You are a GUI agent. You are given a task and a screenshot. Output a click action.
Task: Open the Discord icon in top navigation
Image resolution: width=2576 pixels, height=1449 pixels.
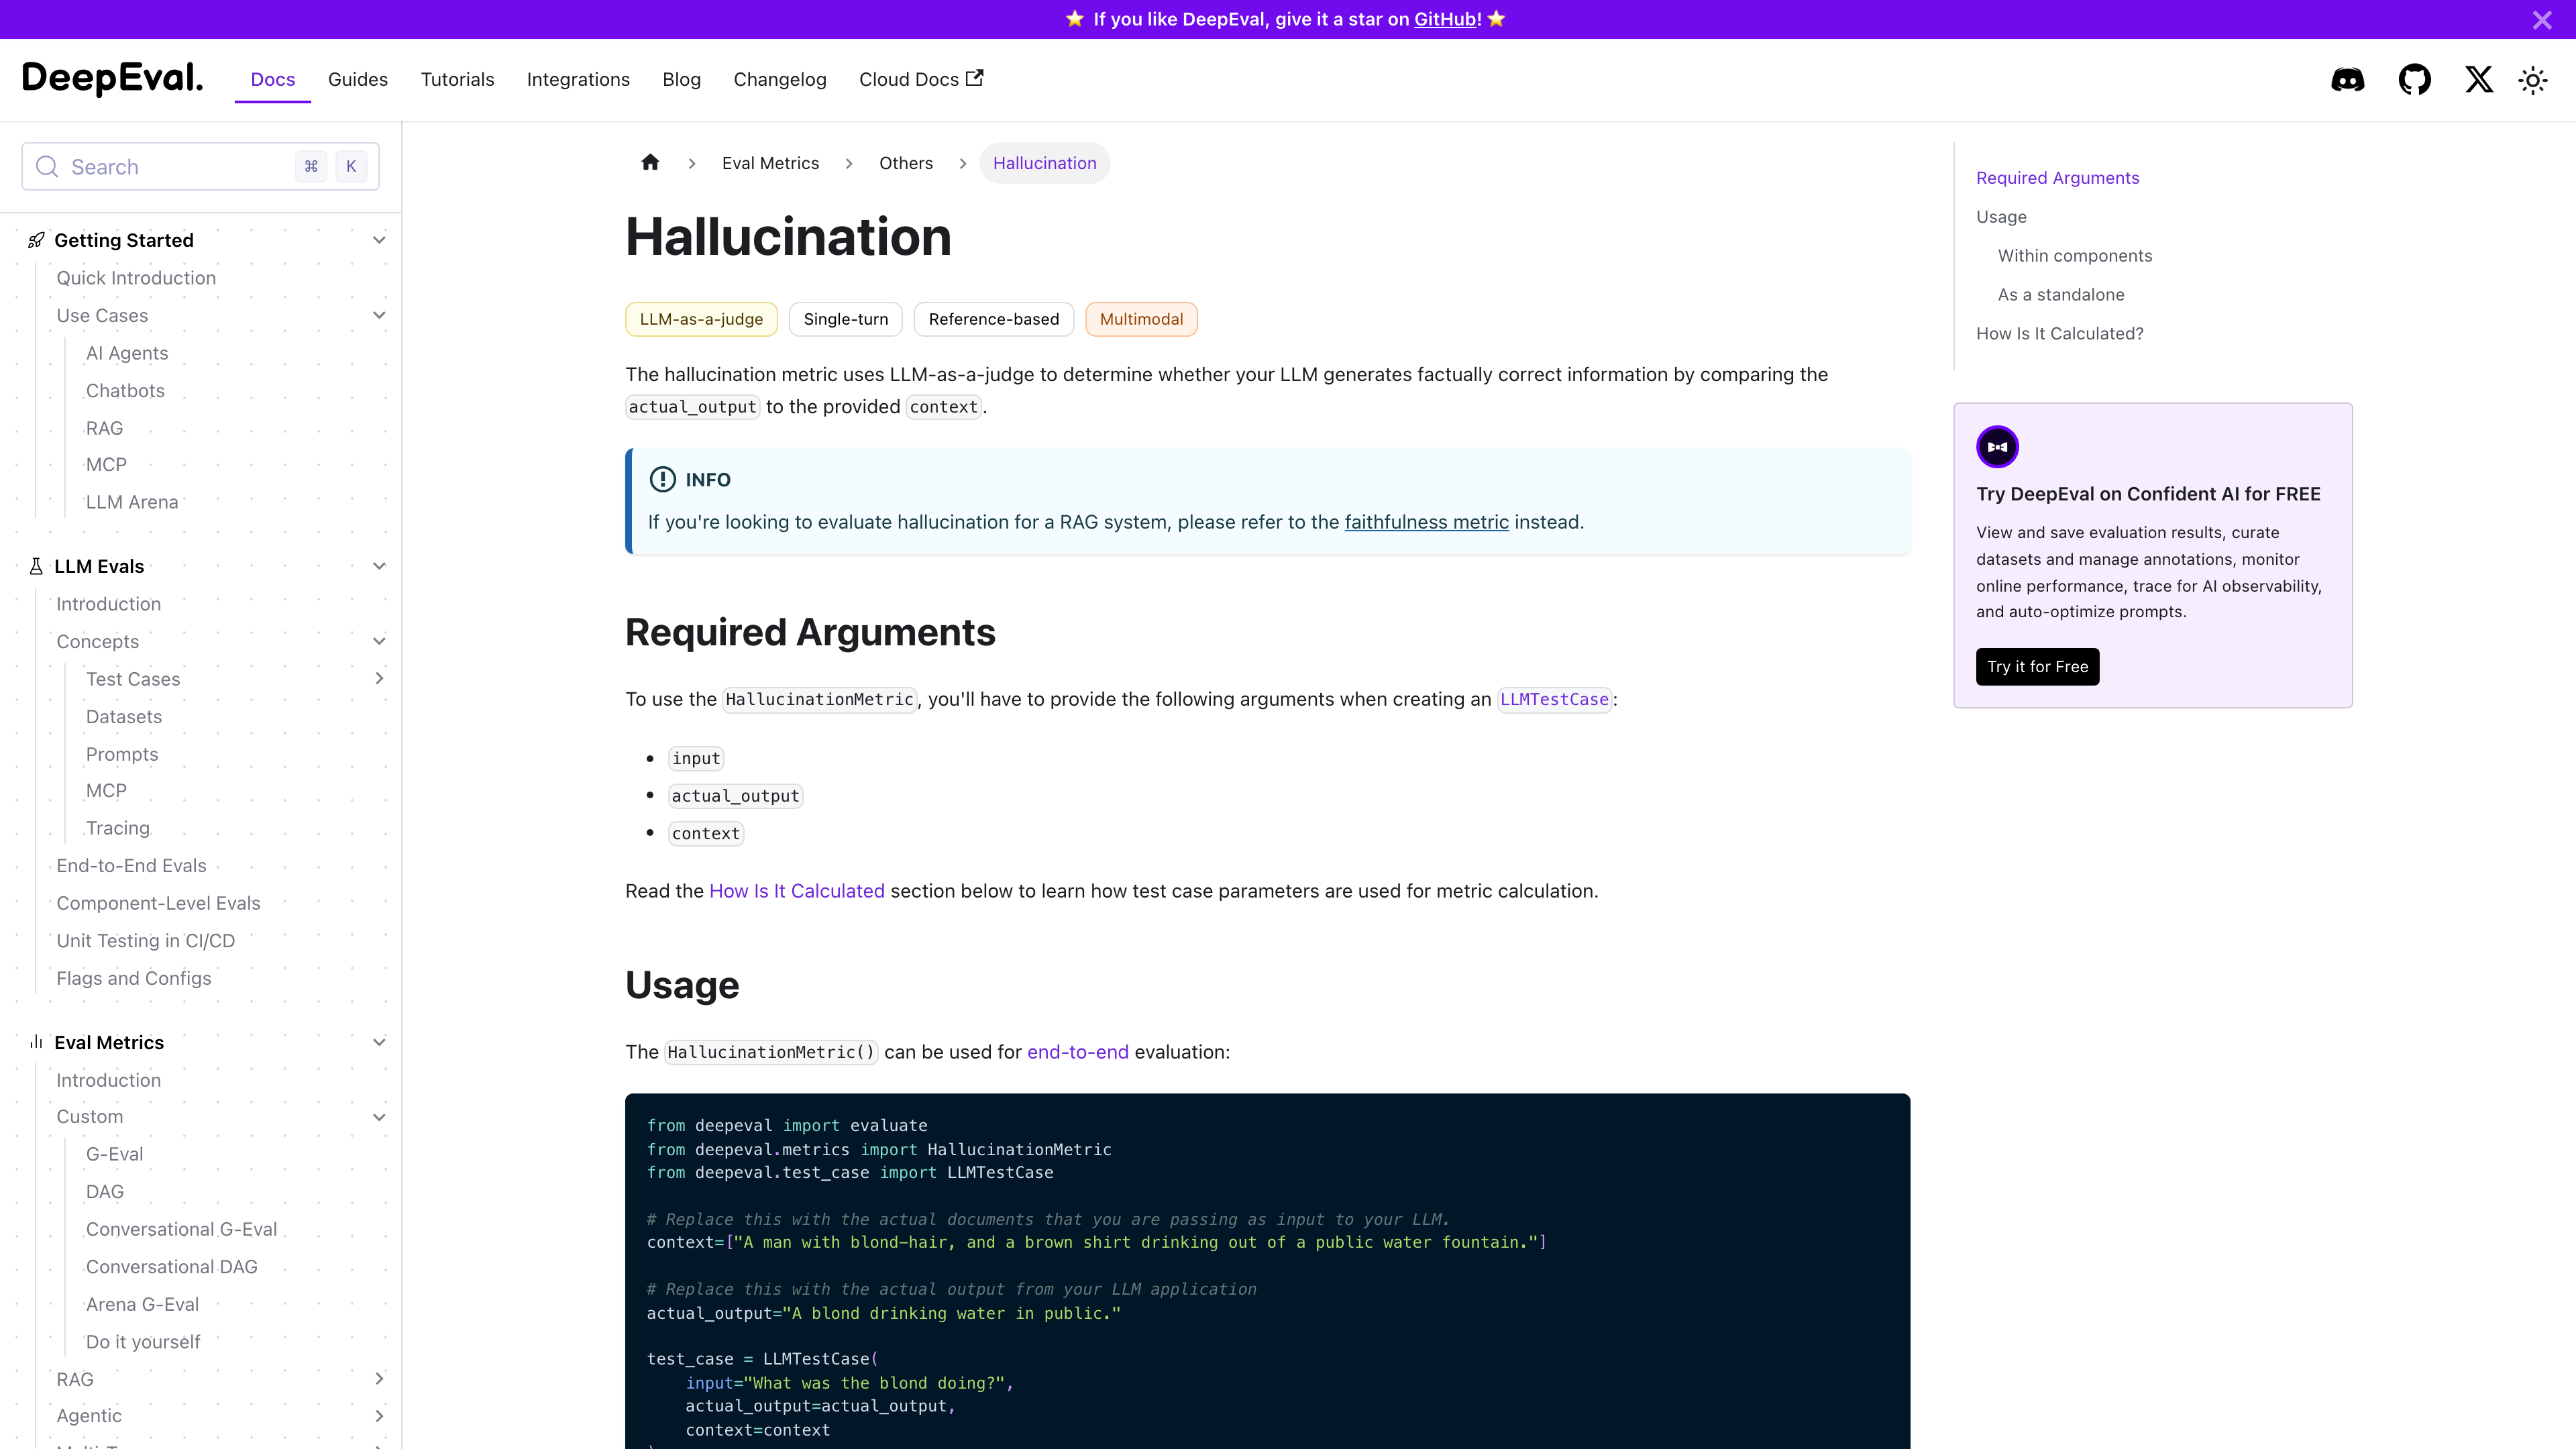(x=2347, y=79)
